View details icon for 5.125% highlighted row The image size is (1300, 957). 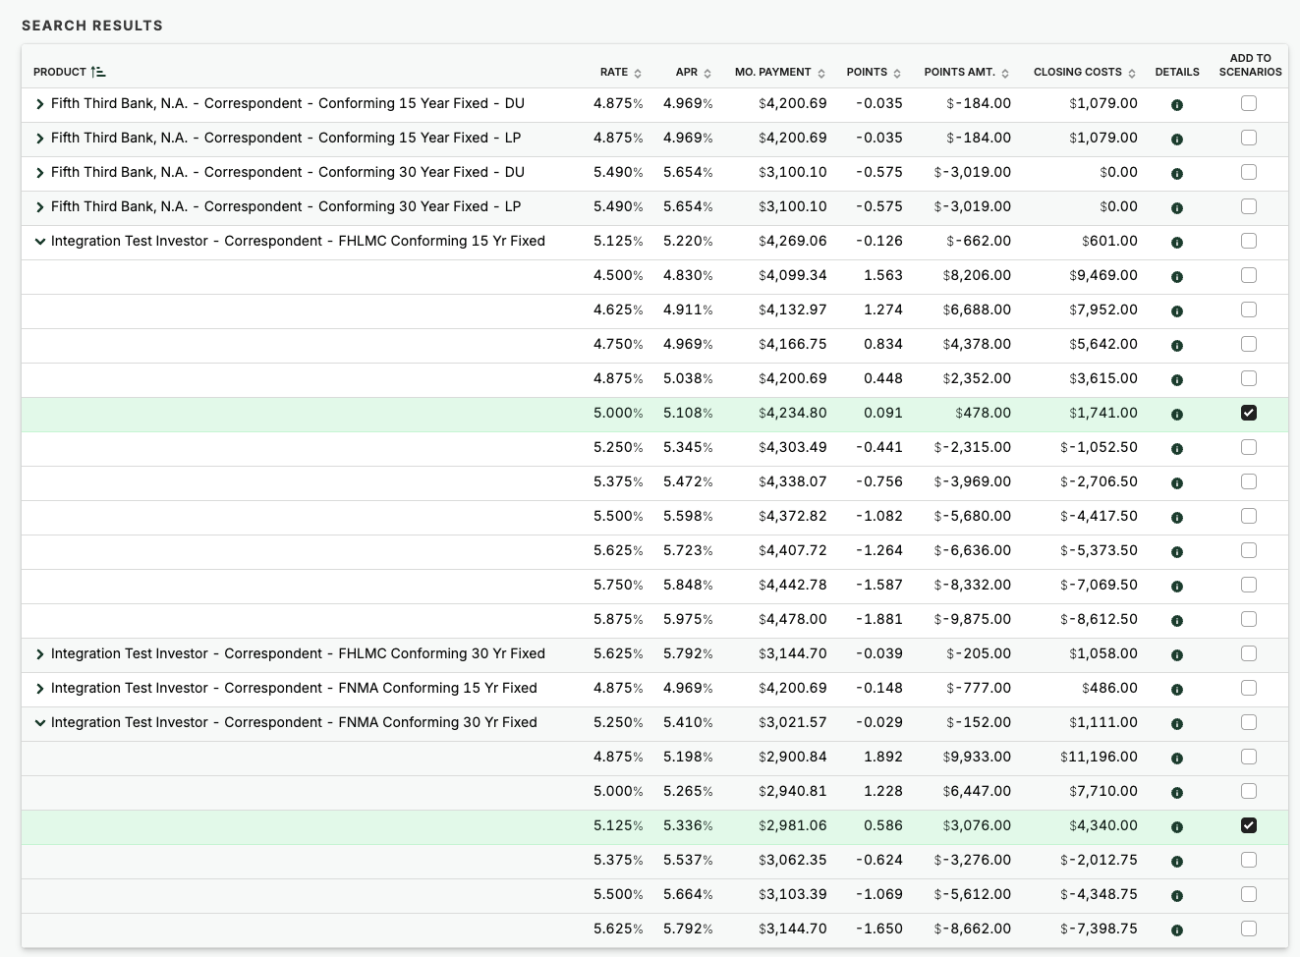point(1176,827)
